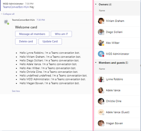Click the 'Hello undefined undefined' bot line
The width and height of the screenshot is (141, 131).
pos(53,76)
